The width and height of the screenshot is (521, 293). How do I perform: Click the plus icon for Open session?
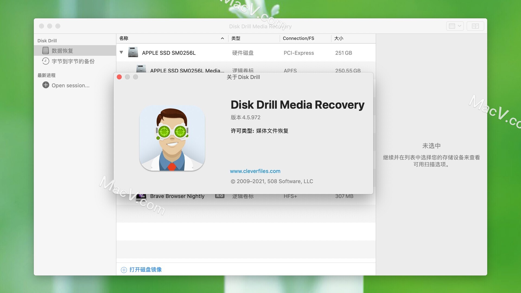pyautogui.click(x=46, y=85)
